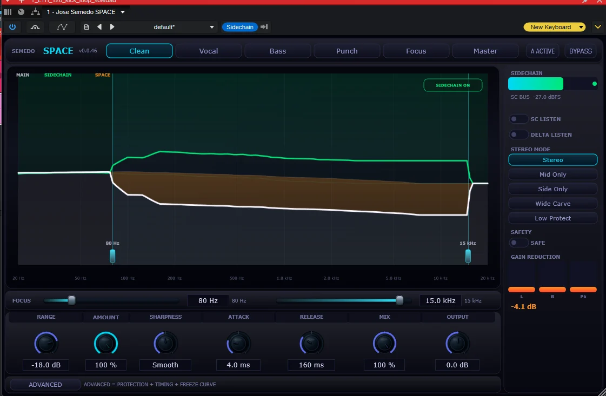606x396 pixels.
Task: Click the three-bar mixer icon
Action: tap(8, 12)
